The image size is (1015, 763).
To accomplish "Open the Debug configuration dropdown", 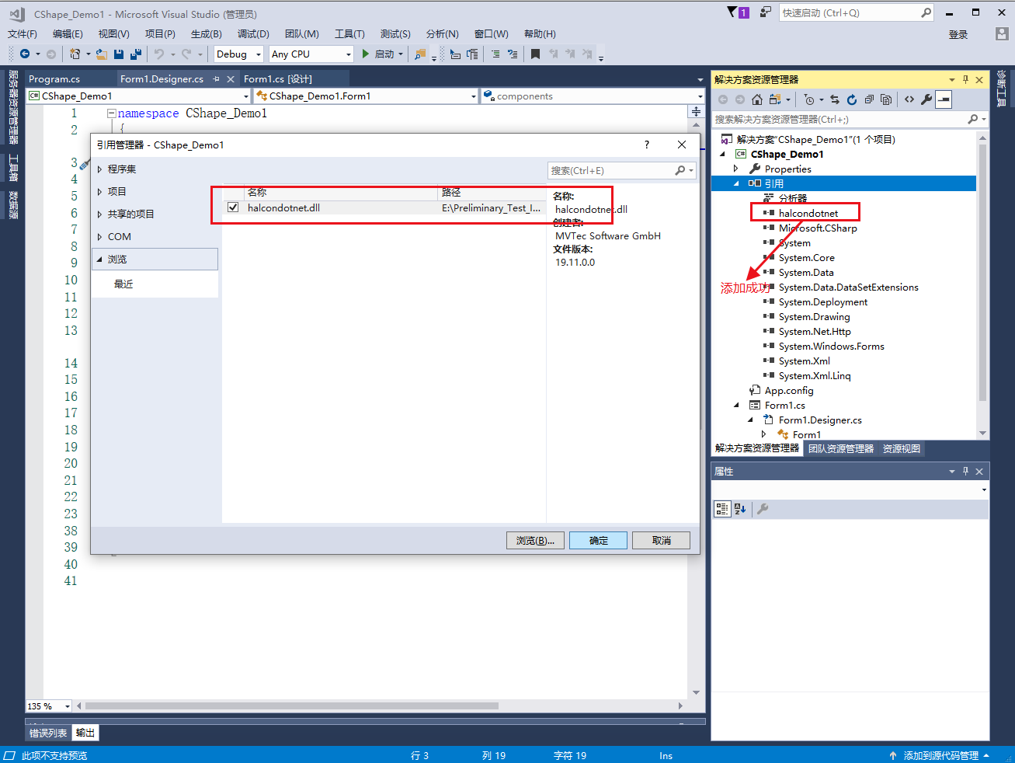I will [259, 54].
